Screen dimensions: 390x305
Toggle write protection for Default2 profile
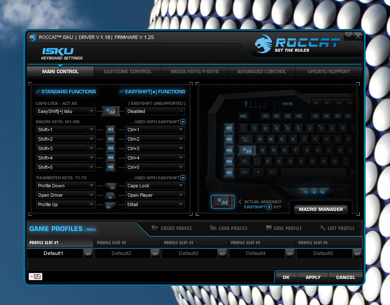[x=155, y=254]
